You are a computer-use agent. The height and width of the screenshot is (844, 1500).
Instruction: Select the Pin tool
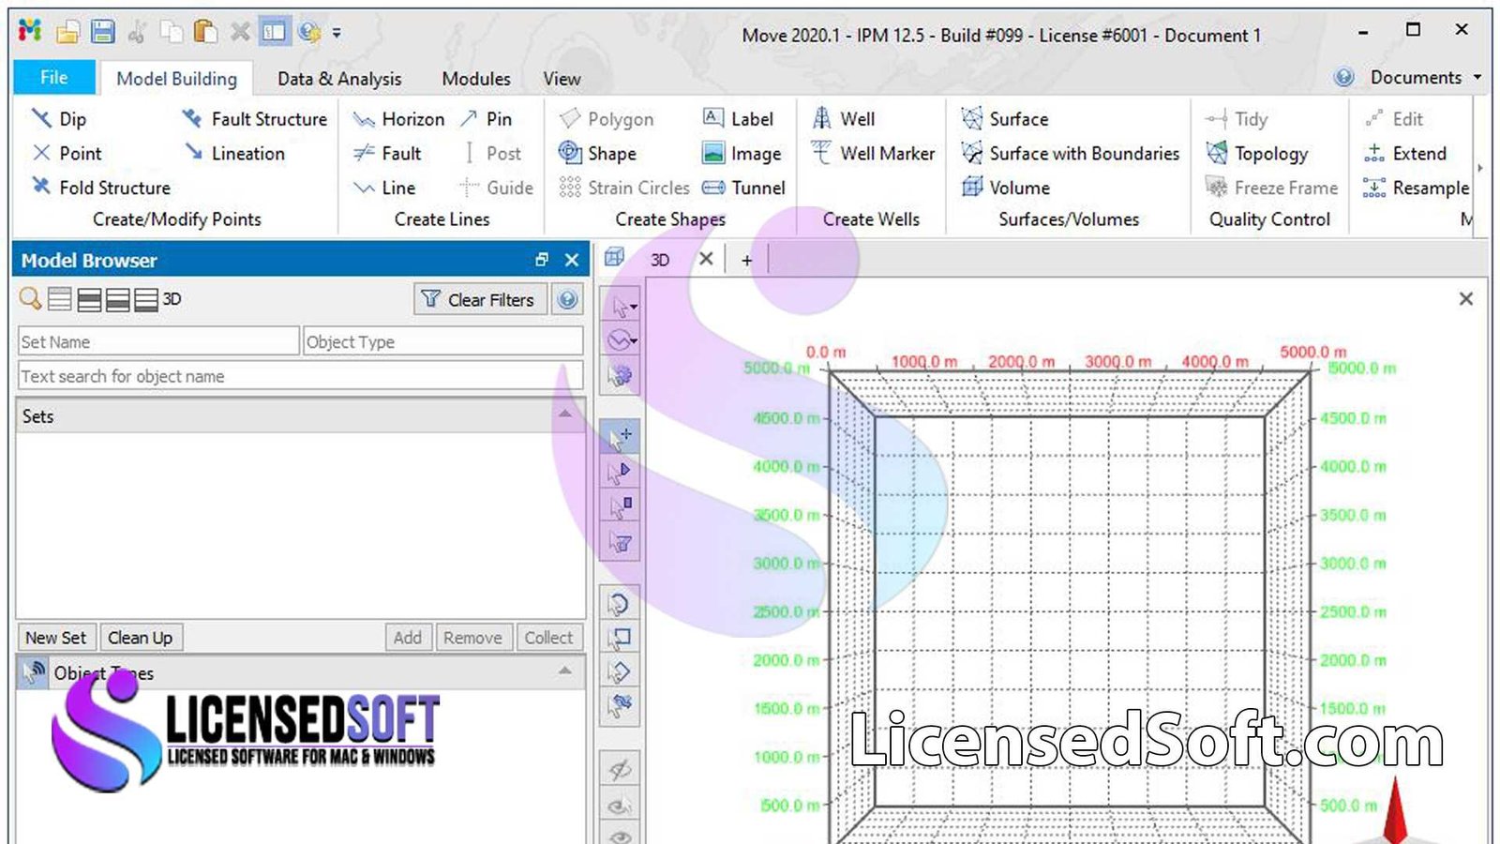pos(486,119)
